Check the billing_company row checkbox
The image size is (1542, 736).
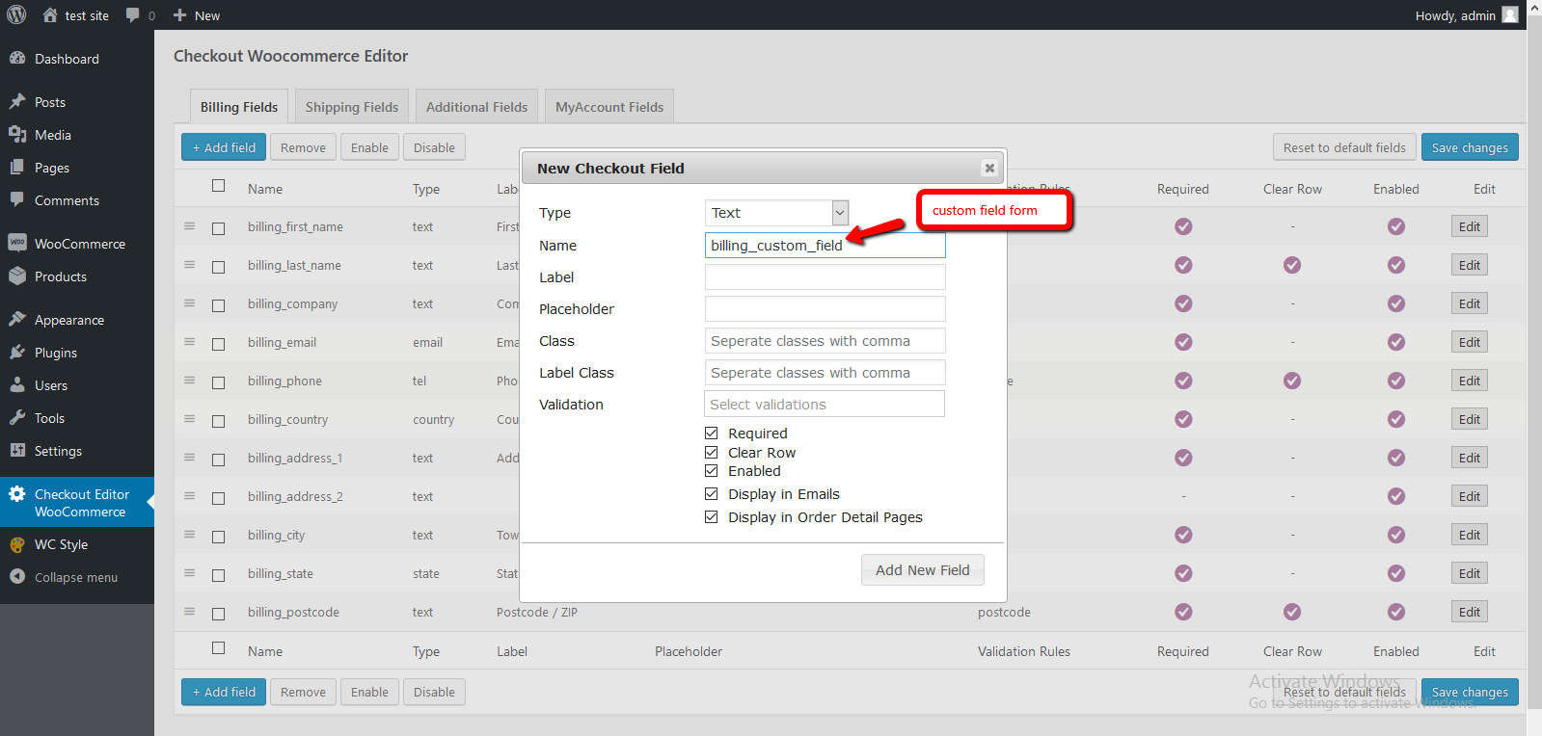[219, 305]
